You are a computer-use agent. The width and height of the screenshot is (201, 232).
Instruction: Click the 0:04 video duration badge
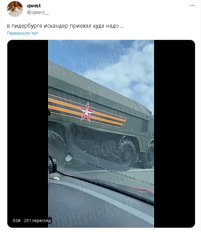(17, 221)
